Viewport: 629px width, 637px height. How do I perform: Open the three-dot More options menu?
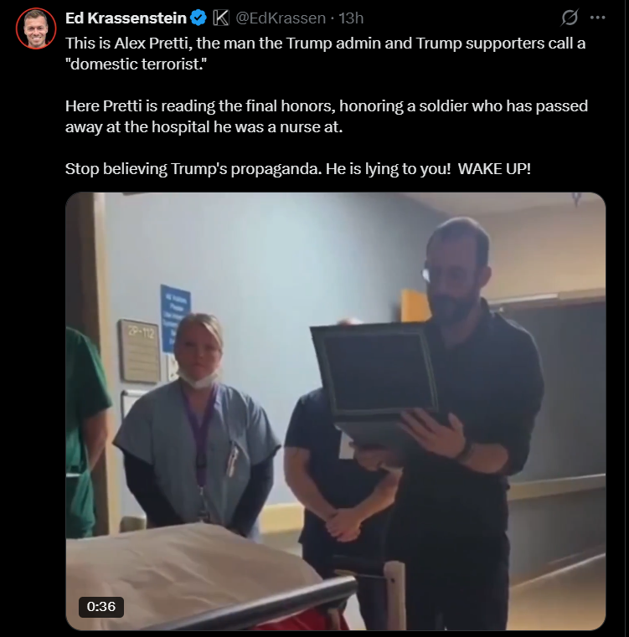click(597, 18)
